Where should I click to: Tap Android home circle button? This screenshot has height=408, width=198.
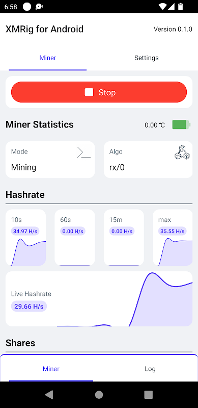[x=99, y=395]
